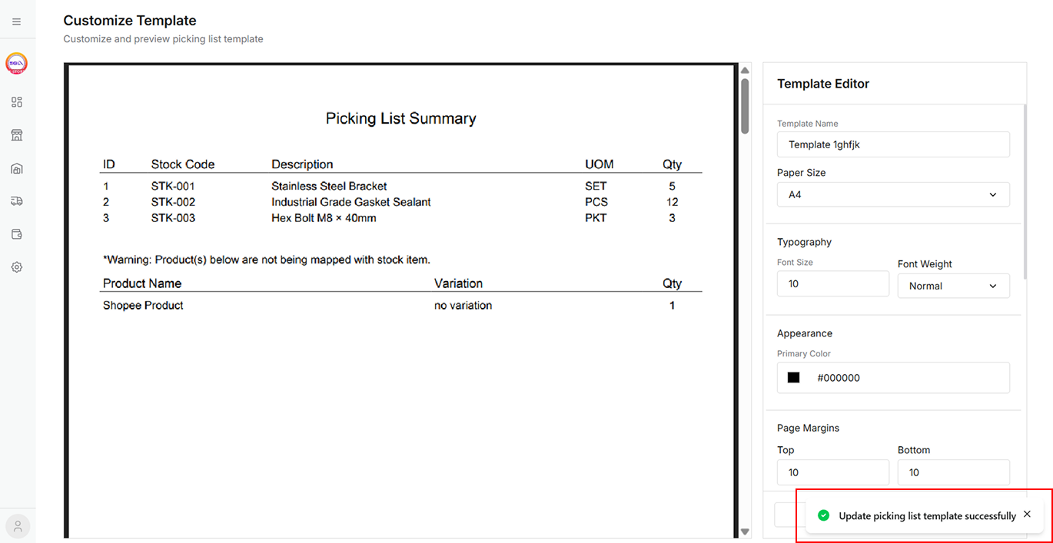This screenshot has width=1053, height=543.
Task: Click the green success checkmark icon
Action: click(x=823, y=515)
